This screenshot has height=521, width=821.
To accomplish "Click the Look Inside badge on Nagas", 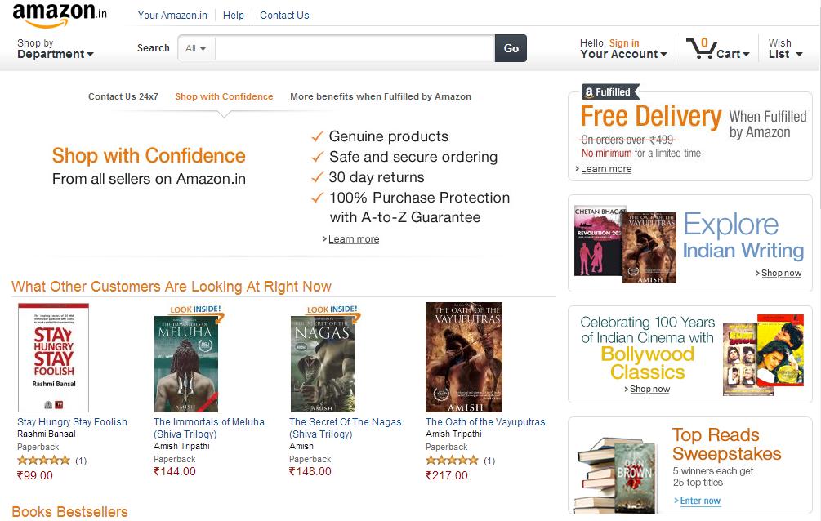I will point(332,310).
